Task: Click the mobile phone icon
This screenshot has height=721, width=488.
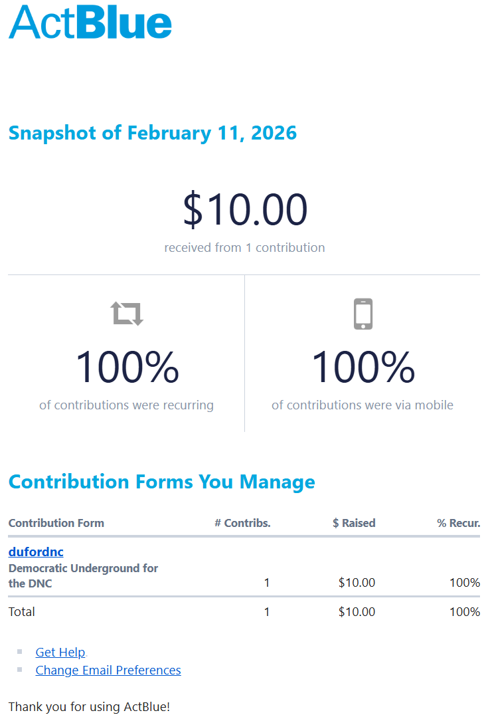Action: [x=363, y=314]
